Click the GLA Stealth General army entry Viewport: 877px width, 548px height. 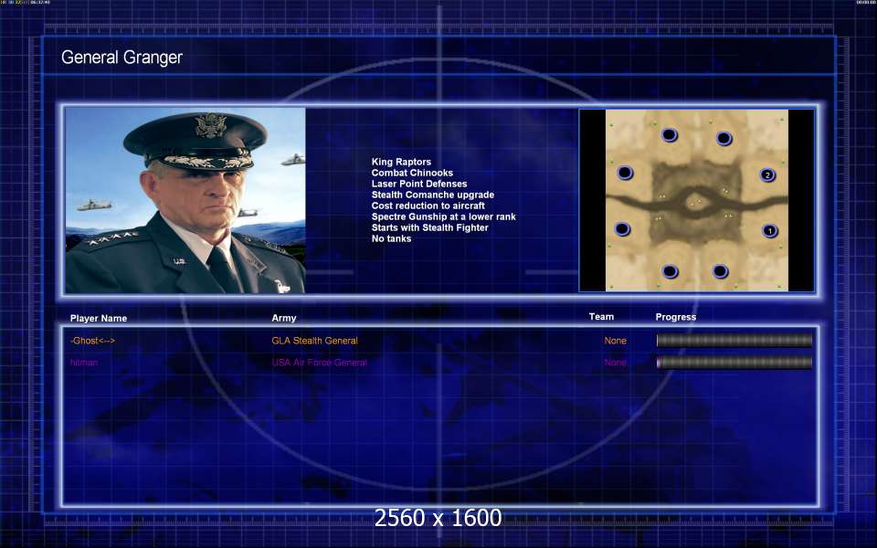pyautogui.click(x=314, y=341)
